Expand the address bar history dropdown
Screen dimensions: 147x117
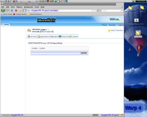[95, 11]
